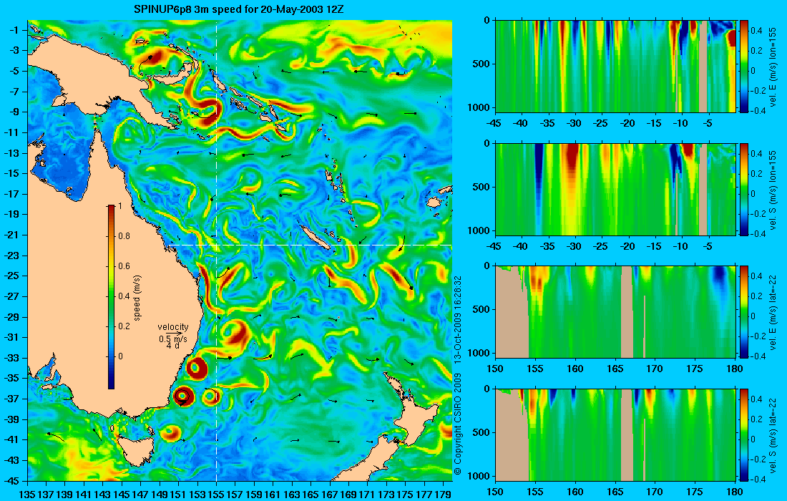Click the "167" tick on the map's longitude axis
Screen dimensions: 787x501
coord(330,495)
